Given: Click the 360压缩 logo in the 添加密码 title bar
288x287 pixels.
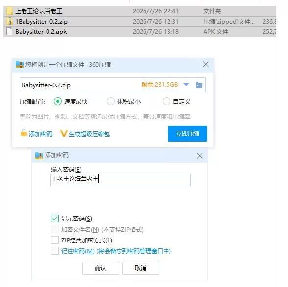Looking at the screenshot, I should [x=39, y=156].
